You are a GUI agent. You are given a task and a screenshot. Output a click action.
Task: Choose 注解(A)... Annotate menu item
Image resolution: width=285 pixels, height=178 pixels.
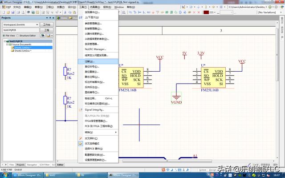[98, 61]
